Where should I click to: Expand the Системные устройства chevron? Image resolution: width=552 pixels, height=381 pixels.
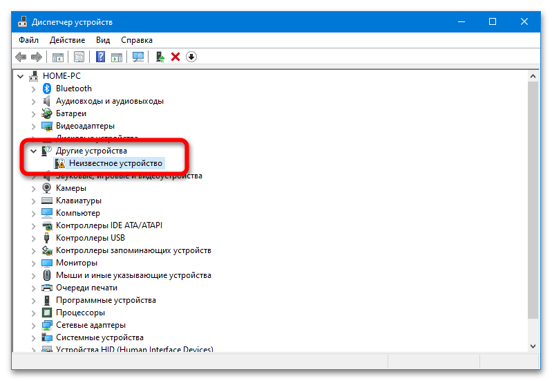click(x=33, y=338)
